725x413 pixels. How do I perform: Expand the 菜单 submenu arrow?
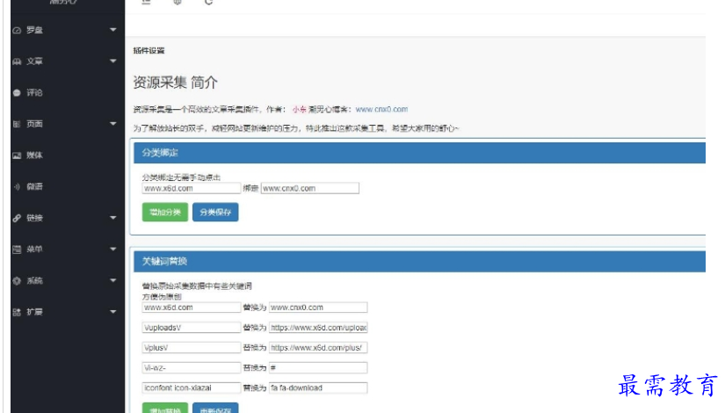(x=112, y=249)
